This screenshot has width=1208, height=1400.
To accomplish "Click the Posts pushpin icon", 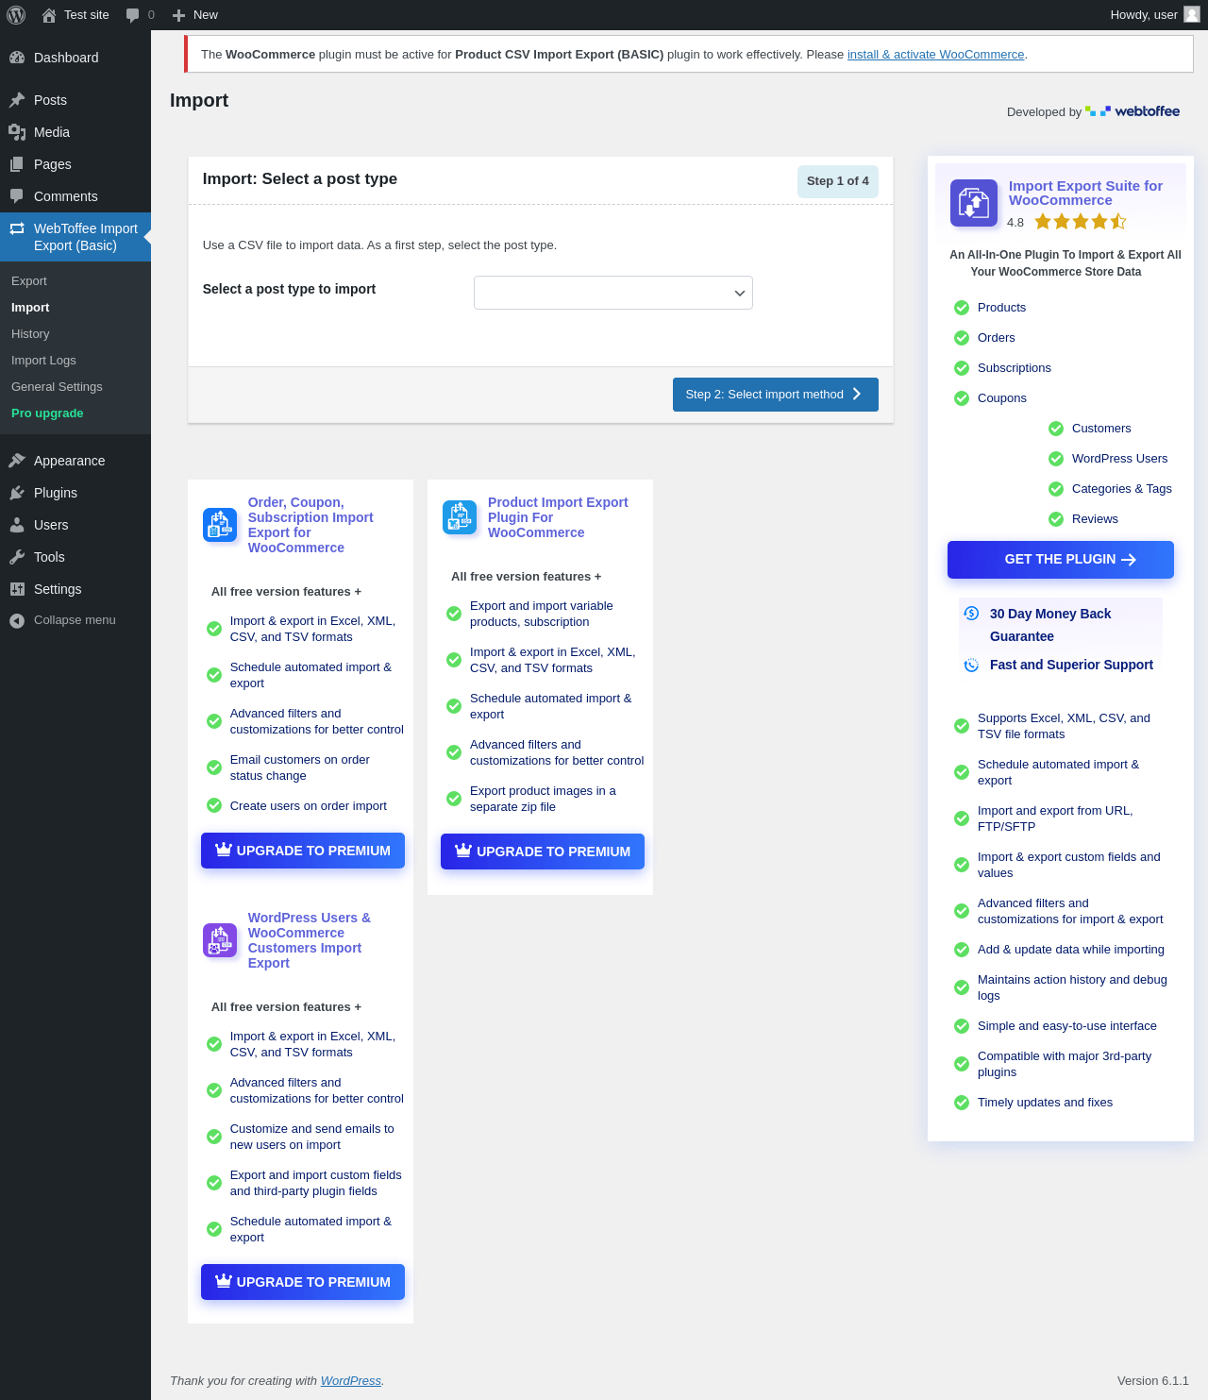I will coord(17,100).
